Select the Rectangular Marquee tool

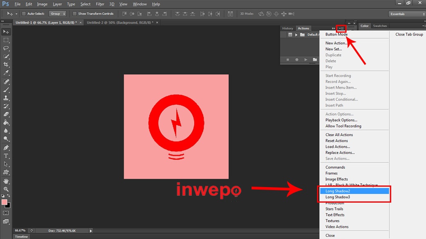(x=6, y=40)
